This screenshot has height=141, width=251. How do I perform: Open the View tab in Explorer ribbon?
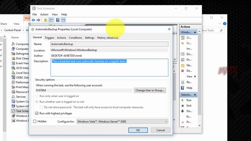[x=16, y=24]
